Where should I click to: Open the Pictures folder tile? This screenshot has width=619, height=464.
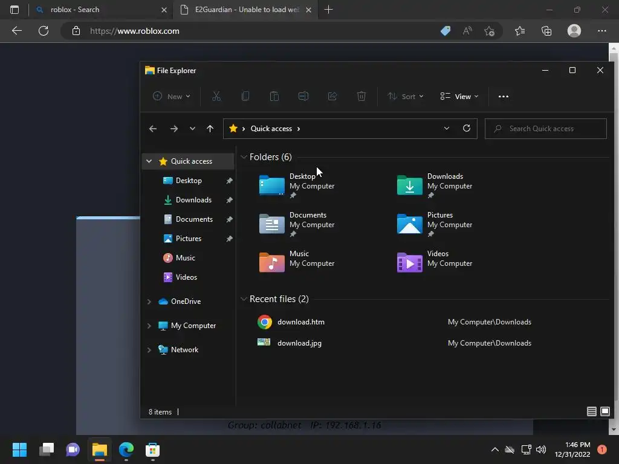point(435,224)
